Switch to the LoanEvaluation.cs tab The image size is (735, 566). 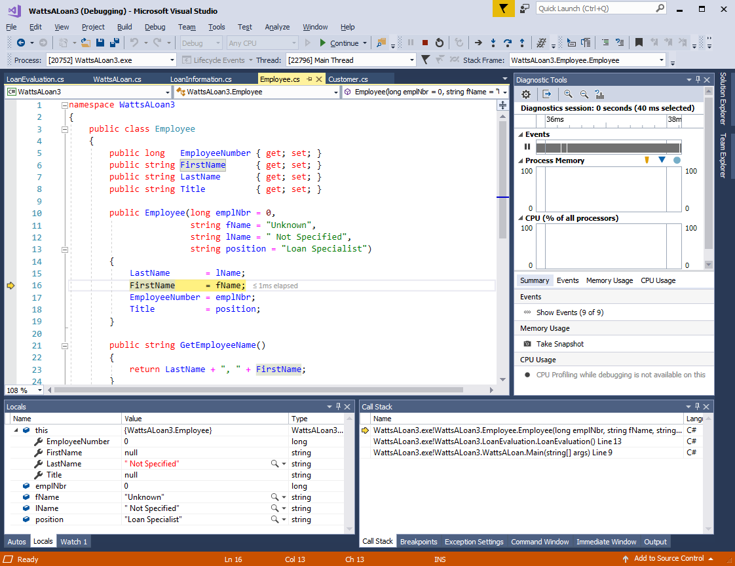[35, 79]
